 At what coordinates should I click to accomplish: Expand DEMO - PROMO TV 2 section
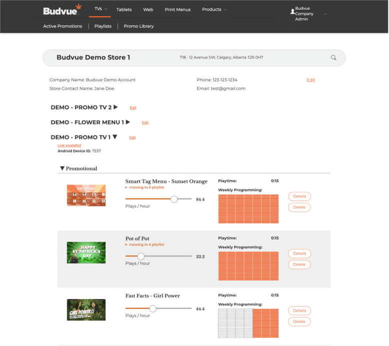pyautogui.click(x=116, y=107)
